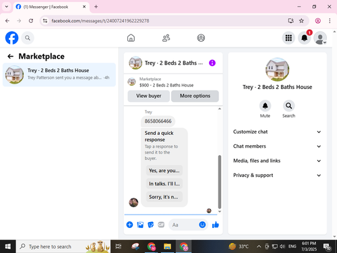This screenshot has width=337, height=253.
Task: Send quick response 'Yes, are you...'
Action: click(x=164, y=171)
